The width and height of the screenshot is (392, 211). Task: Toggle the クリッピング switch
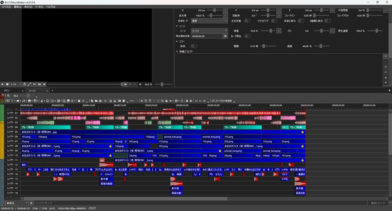(274, 21)
